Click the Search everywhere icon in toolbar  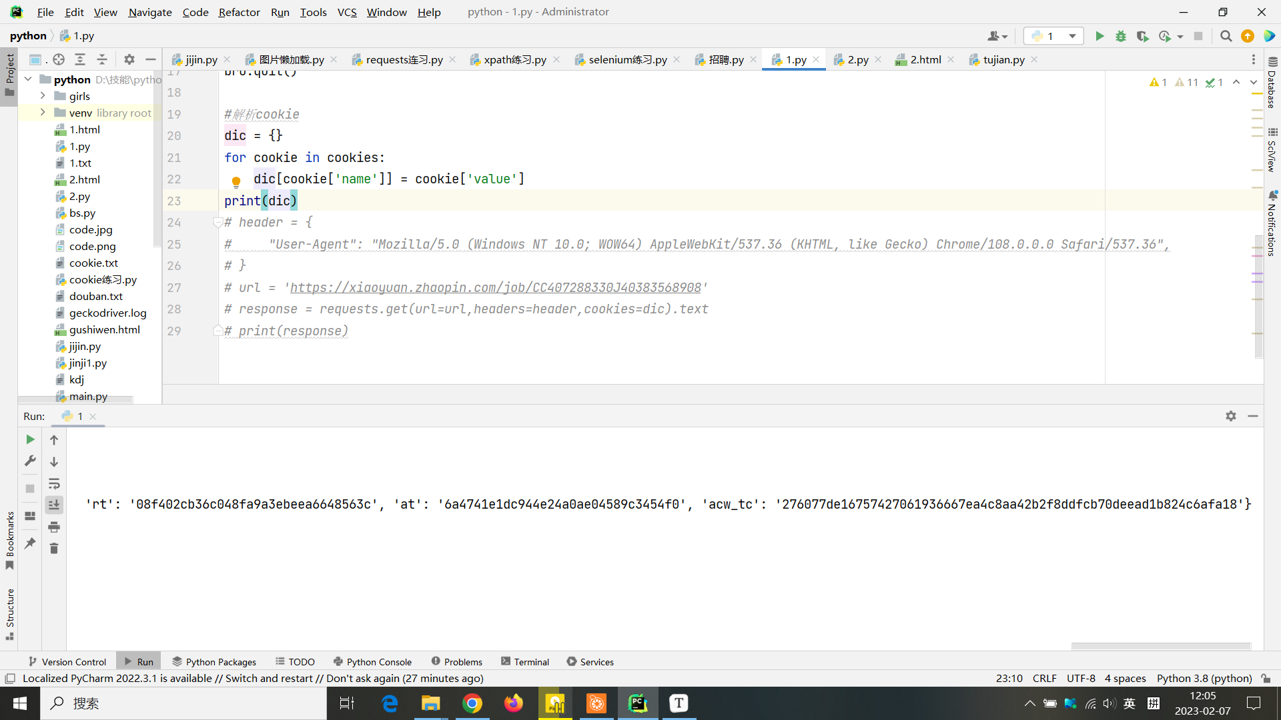[1226, 36]
